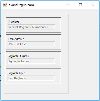Click the okanduzgun.com window title text

tap(21, 5)
